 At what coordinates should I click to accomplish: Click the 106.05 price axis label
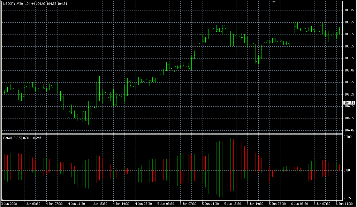349,34
